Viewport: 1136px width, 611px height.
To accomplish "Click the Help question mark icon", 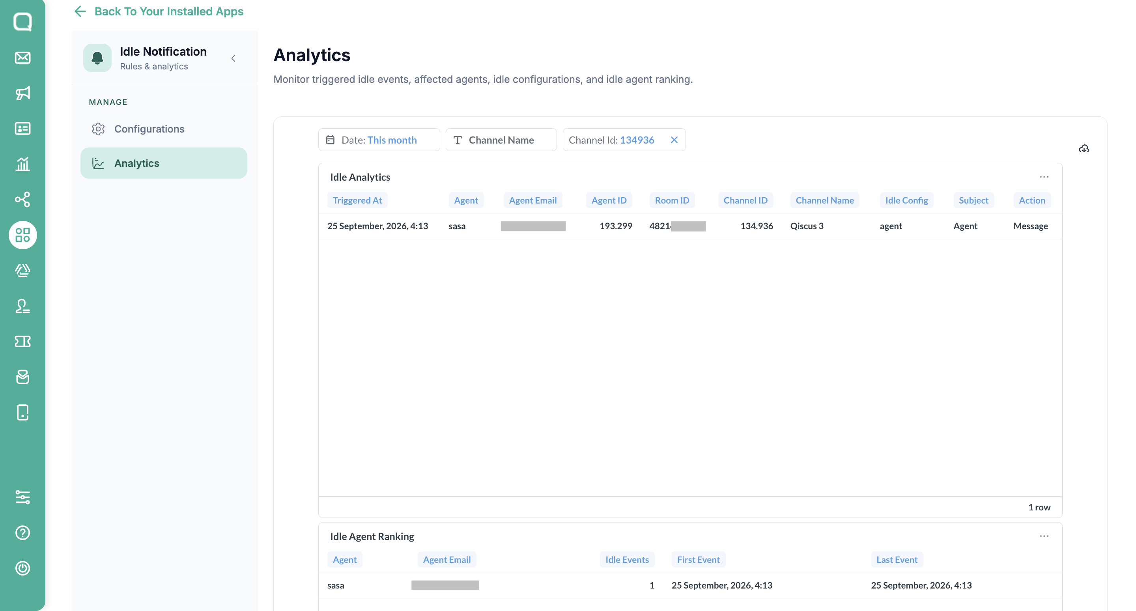I will [22, 533].
